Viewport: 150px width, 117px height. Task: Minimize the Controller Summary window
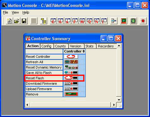[x=104, y=39]
